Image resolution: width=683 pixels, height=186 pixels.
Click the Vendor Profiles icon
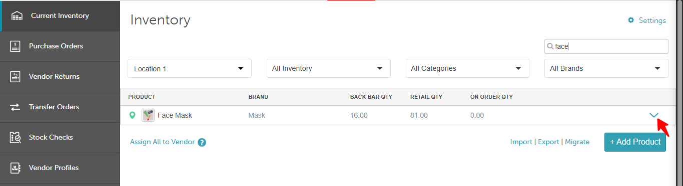pos(15,168)
